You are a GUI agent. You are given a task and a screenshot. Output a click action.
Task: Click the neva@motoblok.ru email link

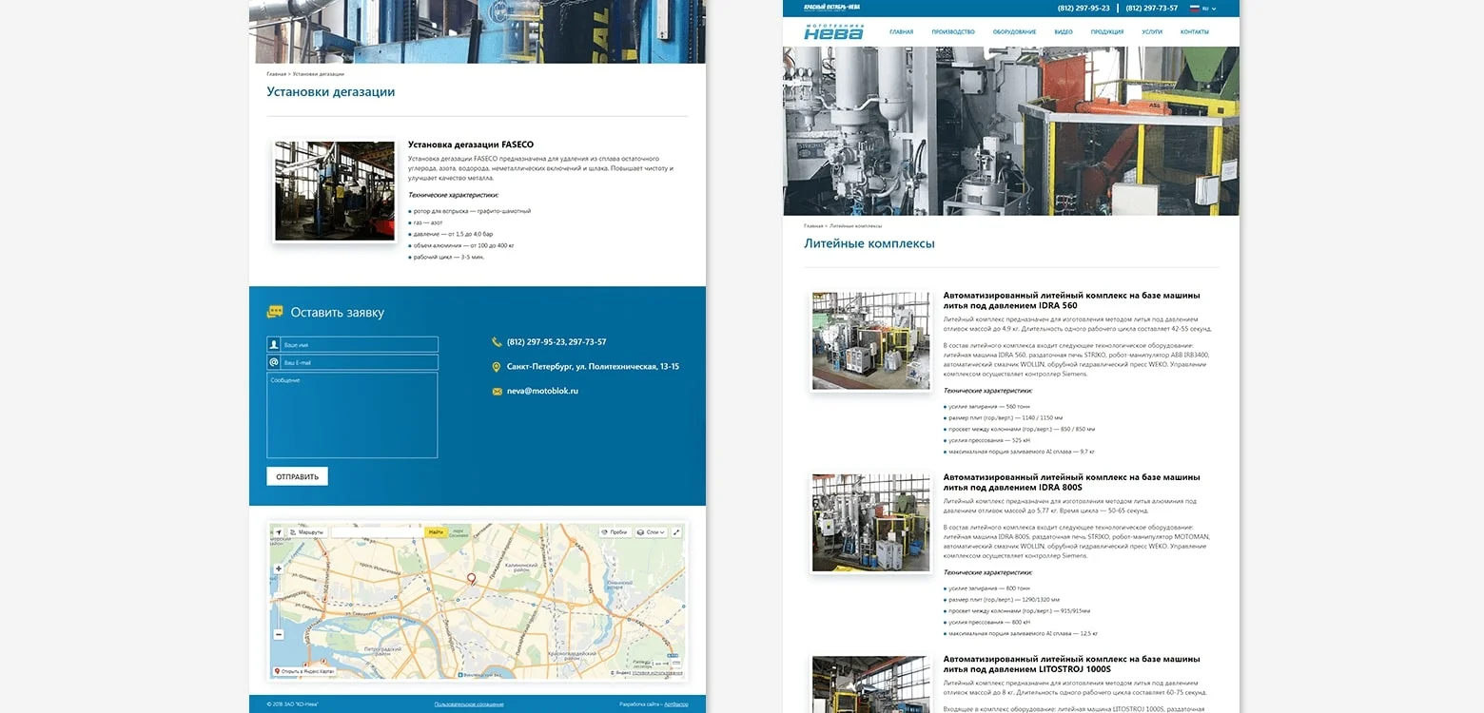point(542,391)
